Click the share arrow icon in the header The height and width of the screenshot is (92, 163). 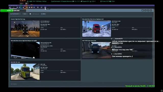click(x=148, y=10)
